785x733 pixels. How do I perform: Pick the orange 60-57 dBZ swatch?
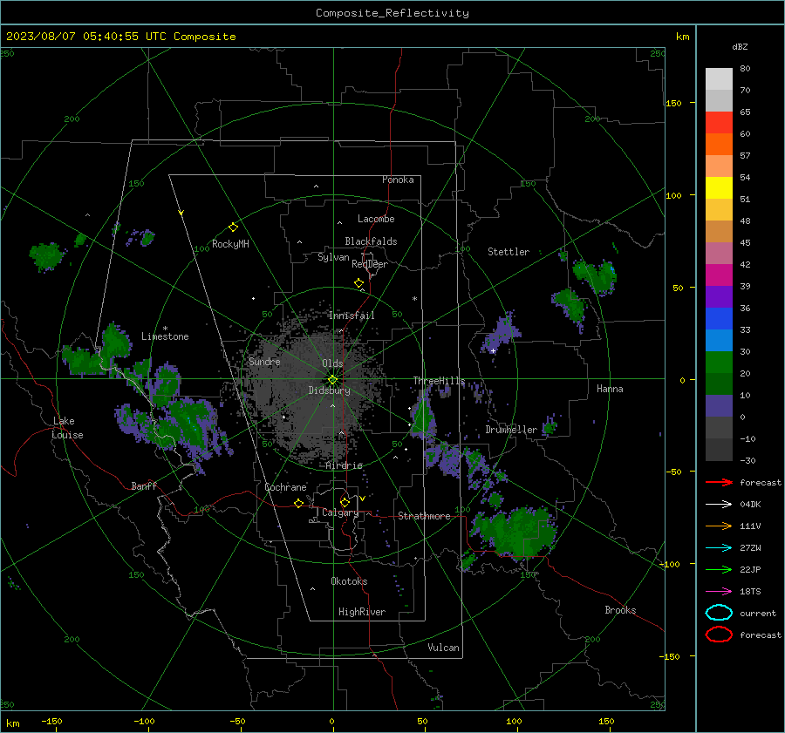(x=719, y=145)
